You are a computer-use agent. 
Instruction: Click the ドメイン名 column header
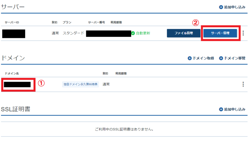tap(12, 74)
